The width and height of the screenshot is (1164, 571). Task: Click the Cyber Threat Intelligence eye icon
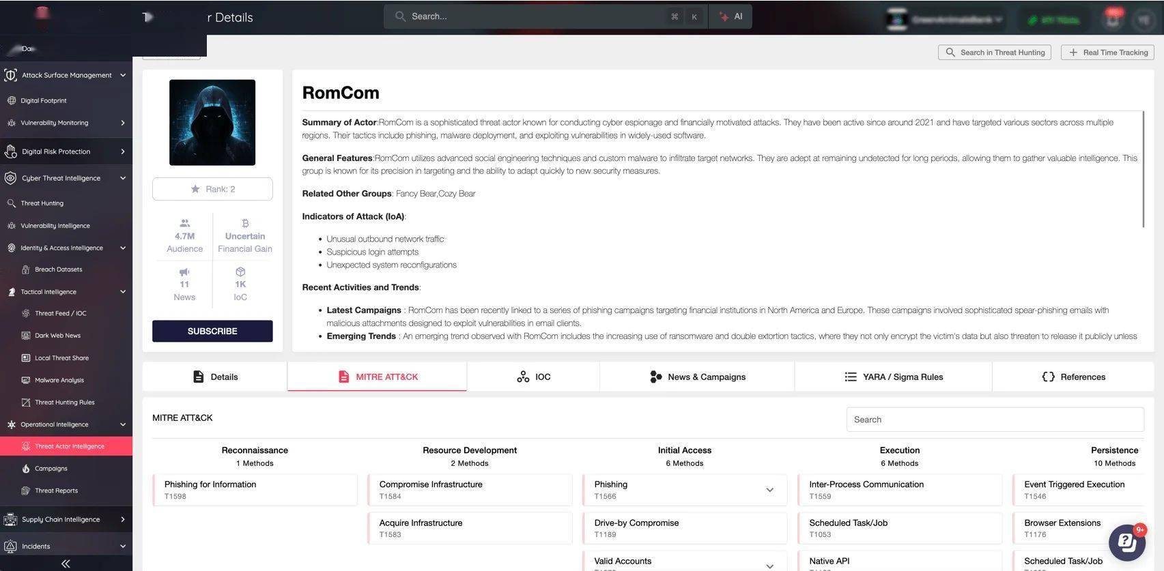click(10, 178)
